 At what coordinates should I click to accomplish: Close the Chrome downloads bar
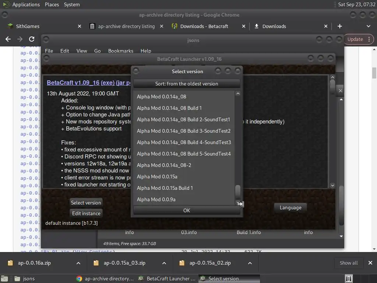tap(370, 263)
